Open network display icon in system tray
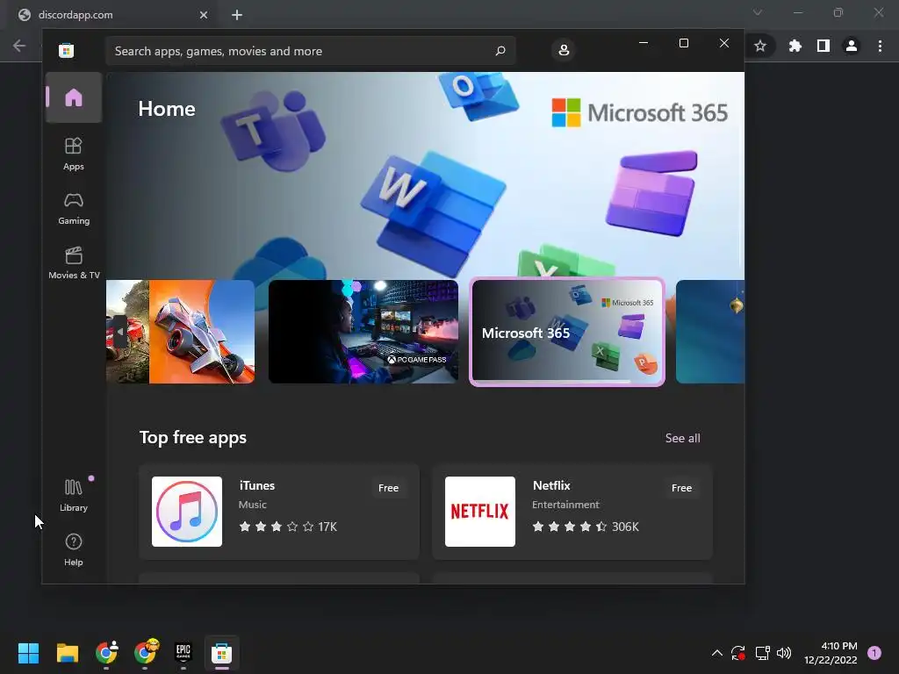This screenshot has width=899, height=674. (x=762, y=653)
